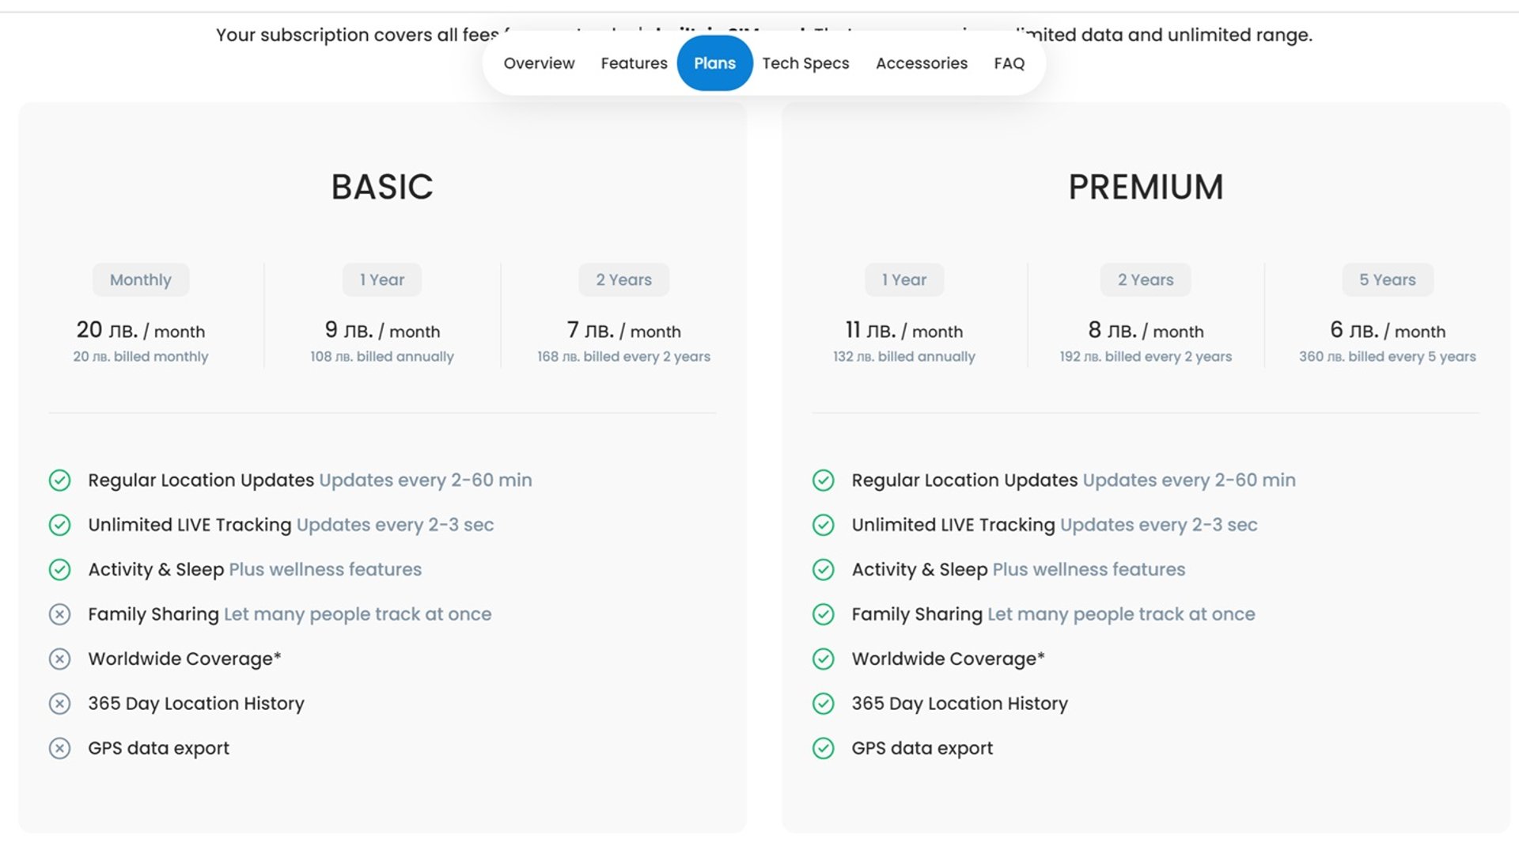Click Basic 'GPS data export' text
Viewport: 1519px width, 843px height.
pyautogui.click(x=158, y=748)
